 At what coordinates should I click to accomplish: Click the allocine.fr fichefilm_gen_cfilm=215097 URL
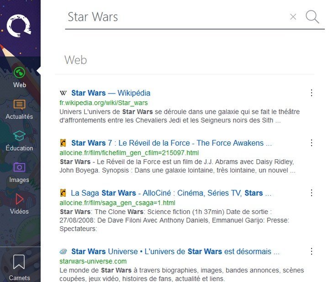pyautogui.click(x=129, y=153)
